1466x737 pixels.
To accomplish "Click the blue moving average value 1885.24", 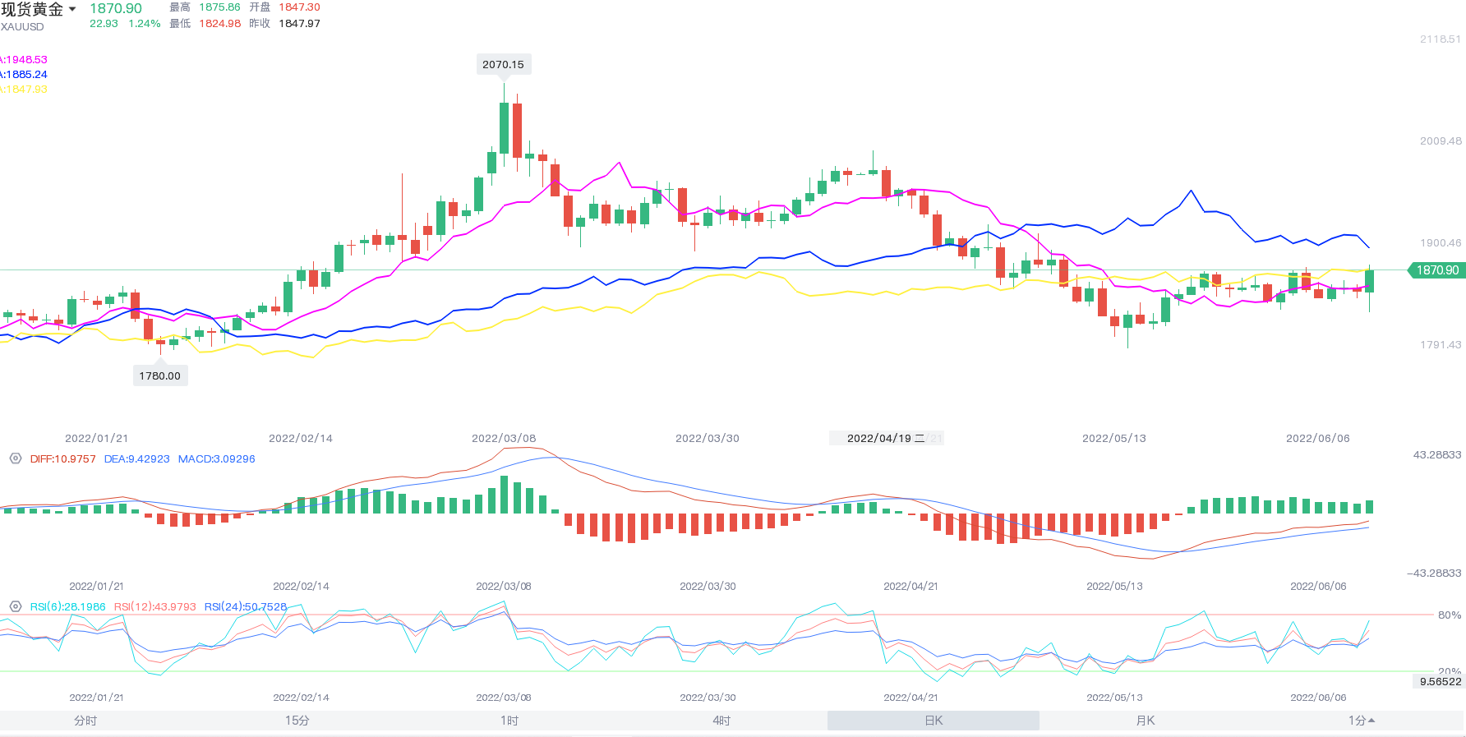I will pyautogui.click(x=25, y=74).
